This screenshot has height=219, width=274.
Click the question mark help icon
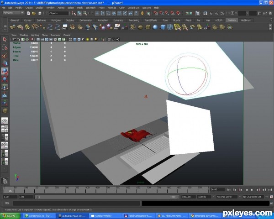[x=136, y=13]
